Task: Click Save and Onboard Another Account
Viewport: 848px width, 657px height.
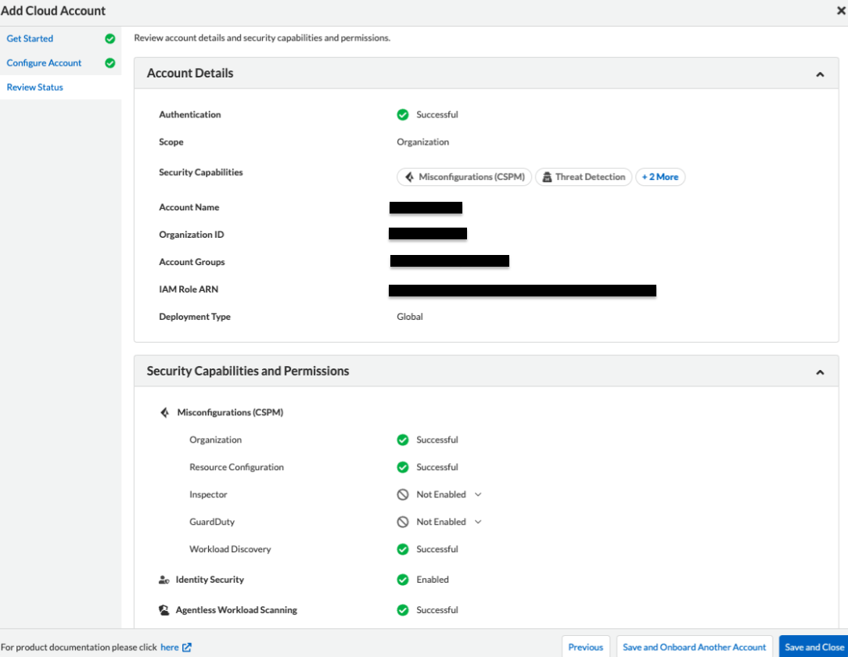Action: tap(695, 647)
